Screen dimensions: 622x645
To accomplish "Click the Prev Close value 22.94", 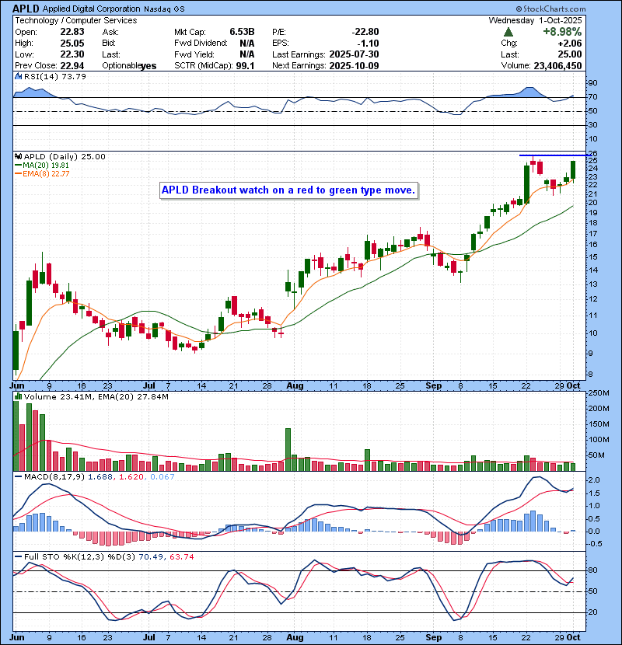I will click(72, 66).
